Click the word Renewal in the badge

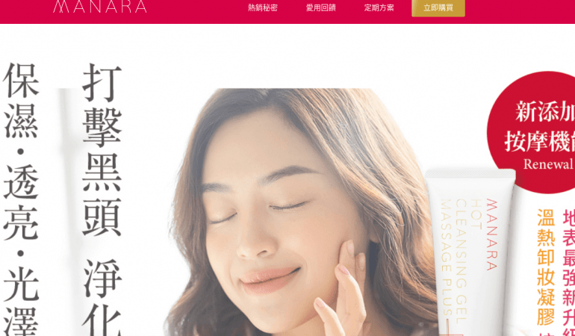pyautogui.click(x=549, y=164)
